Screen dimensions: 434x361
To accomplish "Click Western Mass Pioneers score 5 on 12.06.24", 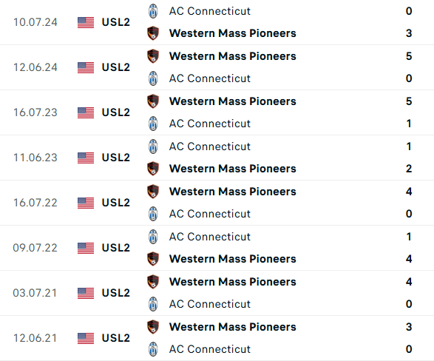I will pos(409,56).
